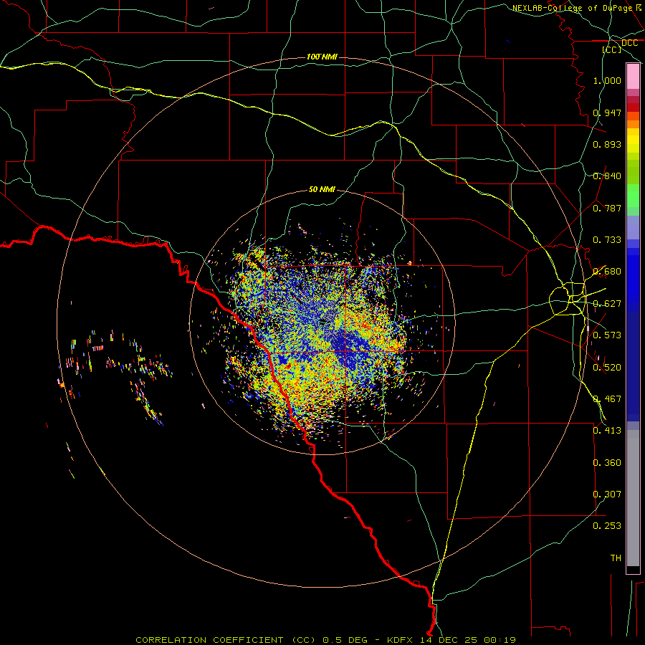Image resolution: width=645 pixels, height=645 pixels.
Task: Select the 0.413 scale value
Action: tap(607, 431)
